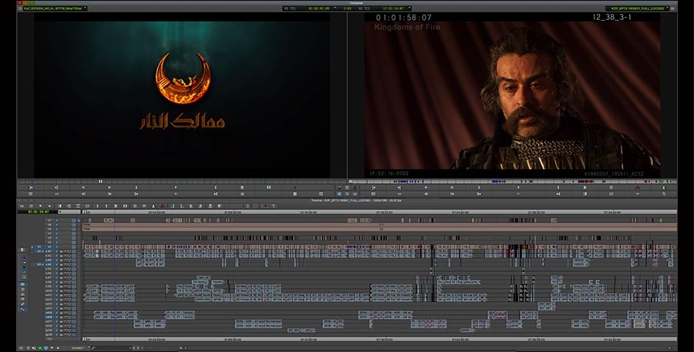Click the record monitor video frame
694x352 pixels.
(x=512, y=95)
